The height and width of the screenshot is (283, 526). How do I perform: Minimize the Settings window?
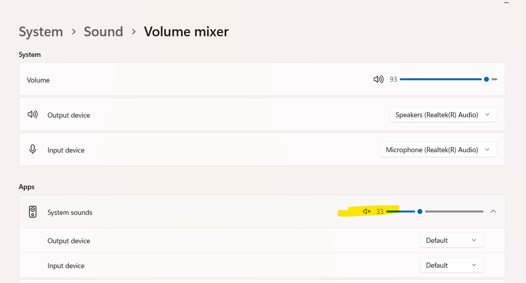point(507,3)
